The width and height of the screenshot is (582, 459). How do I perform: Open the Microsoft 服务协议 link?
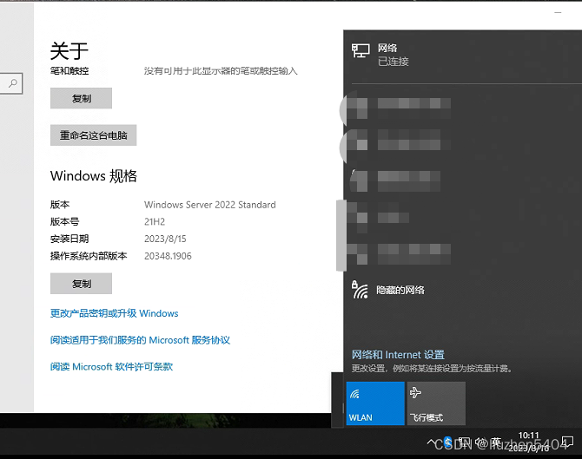point(141,340)
